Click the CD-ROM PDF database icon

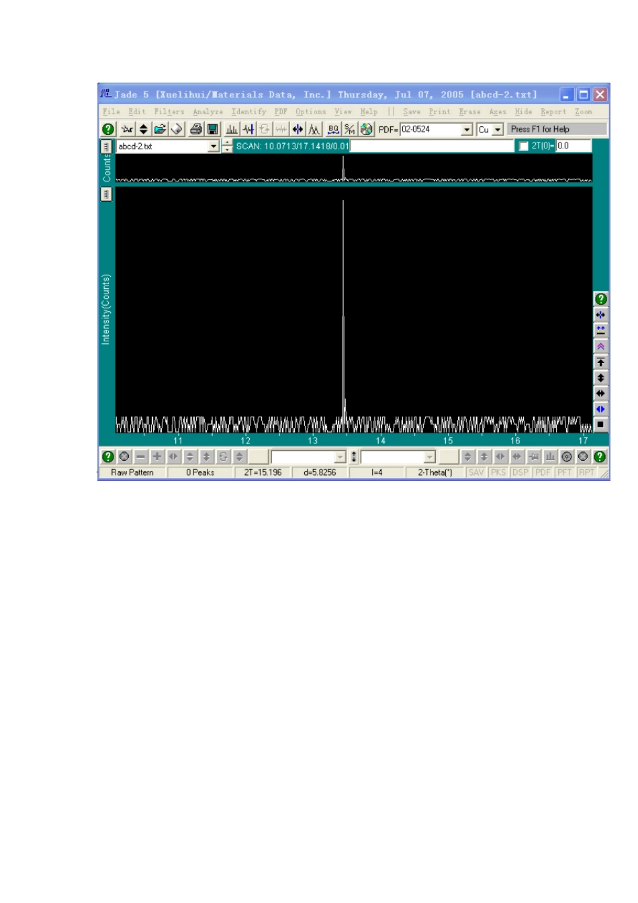[366, 129]
